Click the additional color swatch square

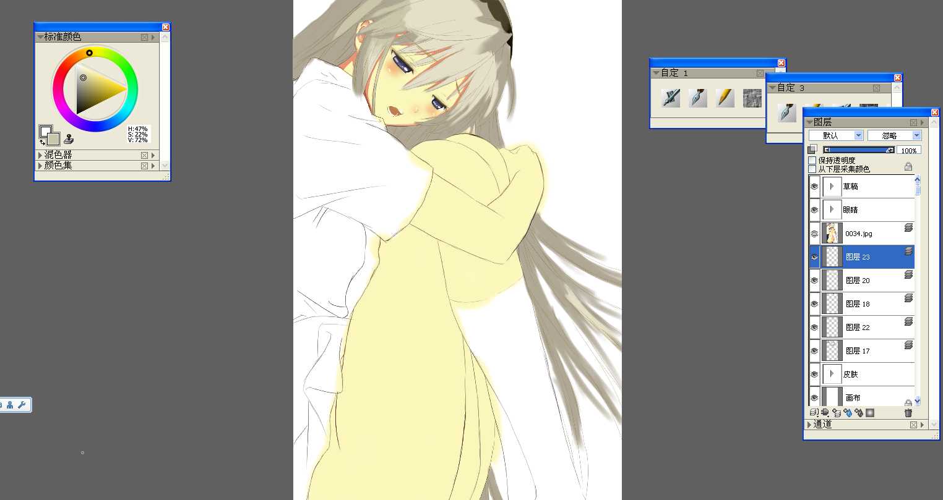pos(53,138)
